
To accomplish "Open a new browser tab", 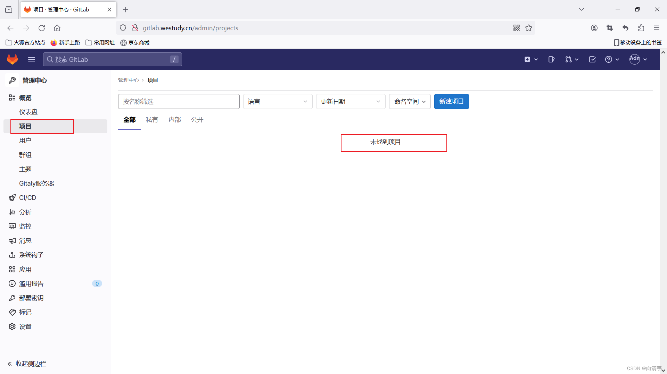I will tap(126, 10).
